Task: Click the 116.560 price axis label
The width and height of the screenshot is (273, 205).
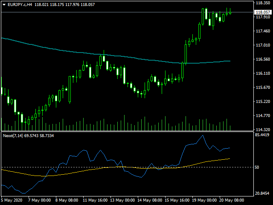Action: (263, 59)
